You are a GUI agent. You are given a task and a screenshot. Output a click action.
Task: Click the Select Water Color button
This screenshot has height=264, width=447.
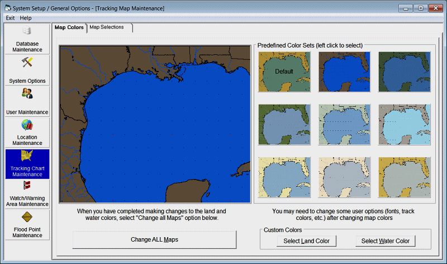pyautogui.click(x=385, y=241)
